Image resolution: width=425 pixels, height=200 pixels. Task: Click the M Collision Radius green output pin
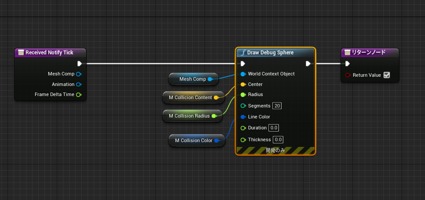tap(214, 116)
